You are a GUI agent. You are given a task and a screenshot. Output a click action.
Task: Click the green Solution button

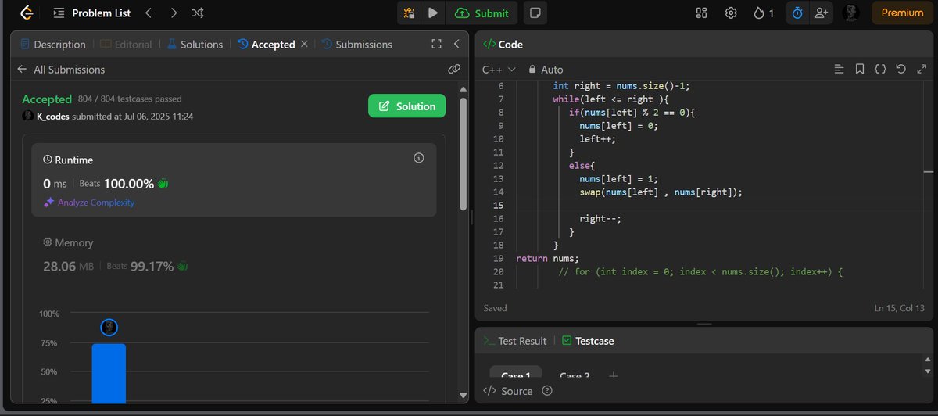(407, 106)
